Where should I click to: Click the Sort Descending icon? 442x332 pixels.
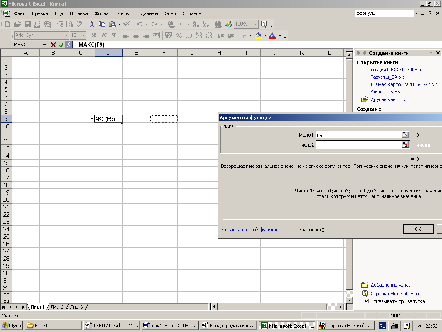pyautogui.click(x=206, y=24)
